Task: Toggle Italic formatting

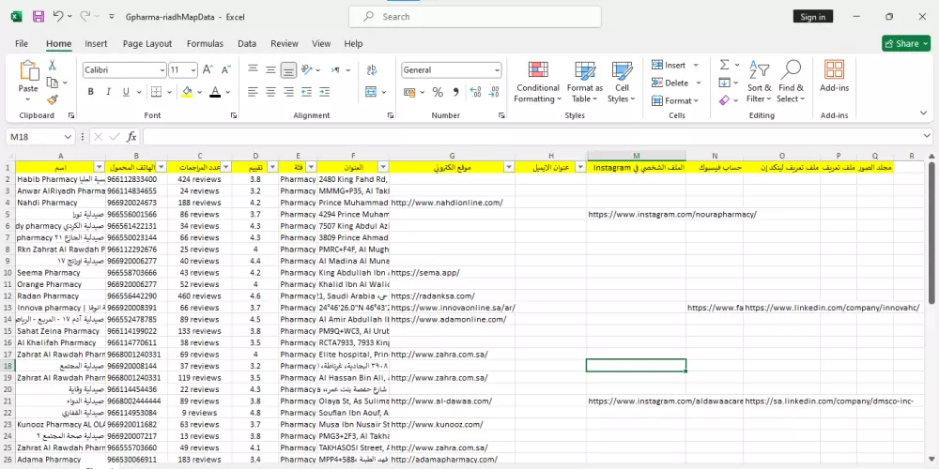Action: [109, 92]
